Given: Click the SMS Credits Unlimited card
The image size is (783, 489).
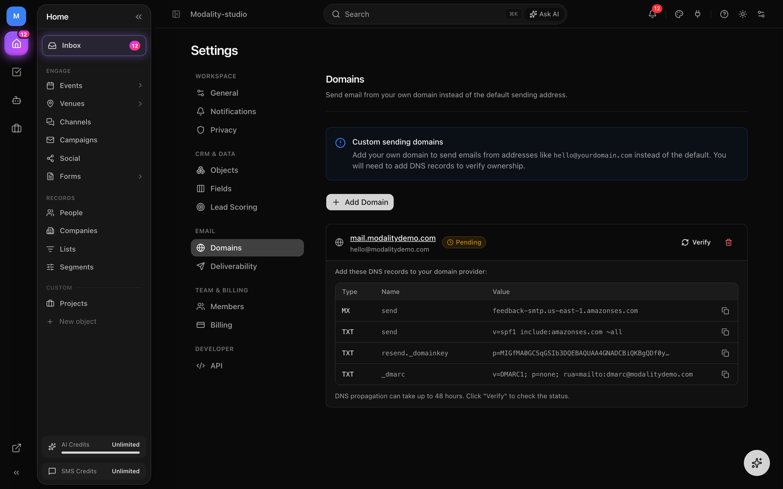Looking at the screenshot, I should pos(94,471).
